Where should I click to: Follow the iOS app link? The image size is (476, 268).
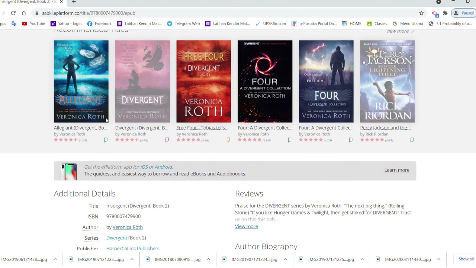[144, 167]
